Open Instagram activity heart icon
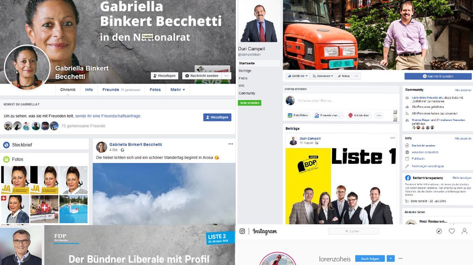This screenshot has width=473, height=265. (452, 231)
